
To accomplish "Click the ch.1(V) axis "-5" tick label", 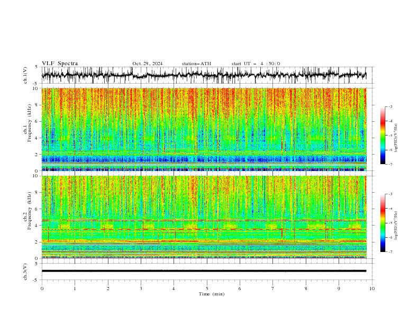I will tap(36, 84).
